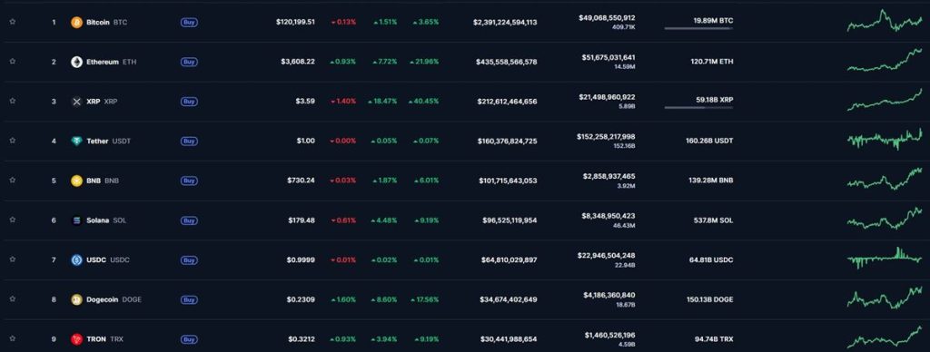
Task: Star the Solana row for watchlist
Action: coord(13,220)
